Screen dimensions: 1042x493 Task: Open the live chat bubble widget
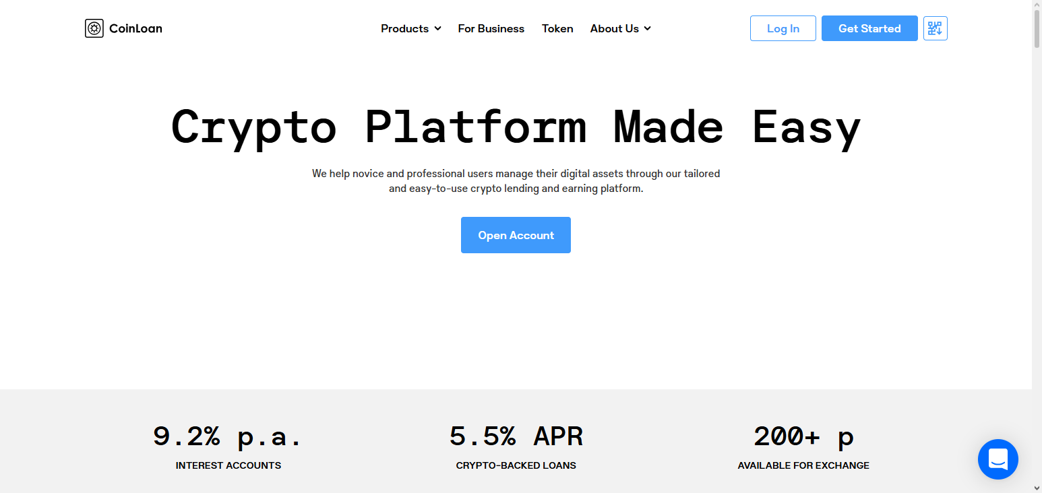998,459
